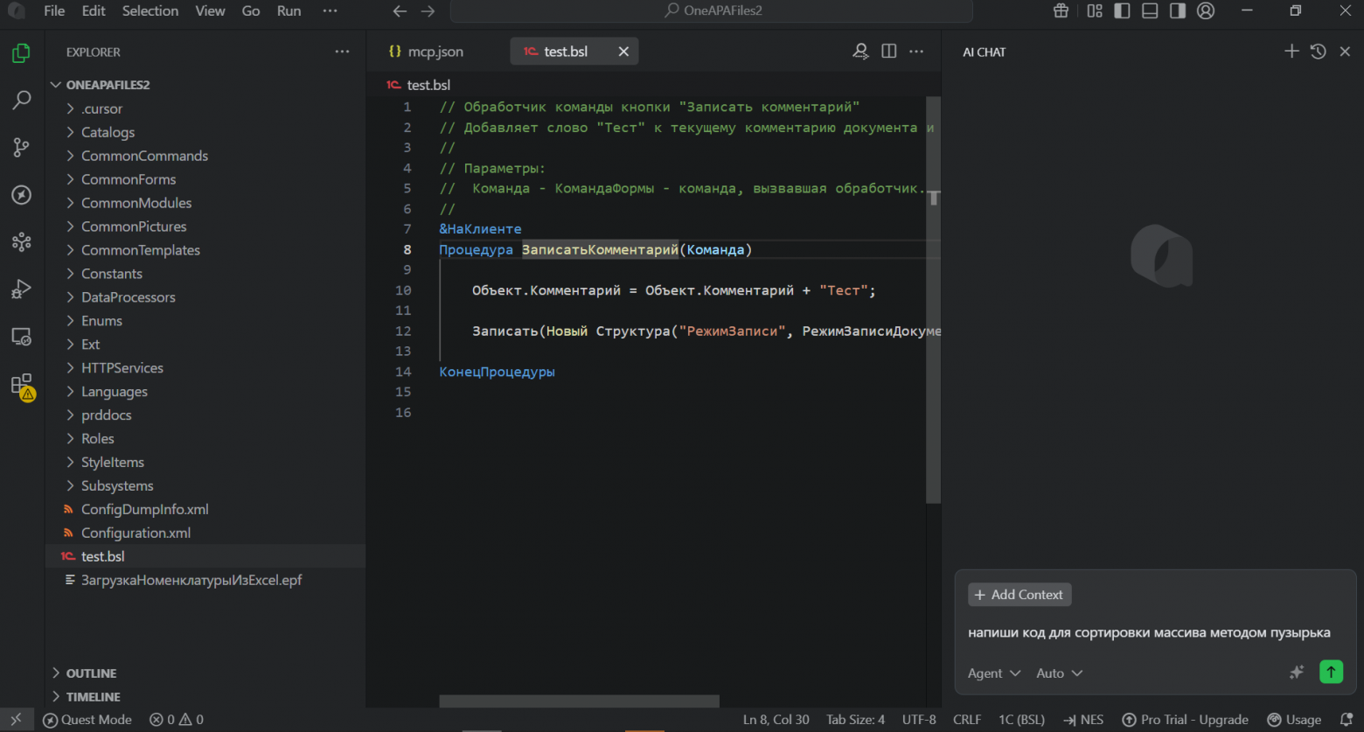Viewport: 1364px width, 732px height.
Task: Expand the CommonModules folder
Action: [x=136, y=202]
